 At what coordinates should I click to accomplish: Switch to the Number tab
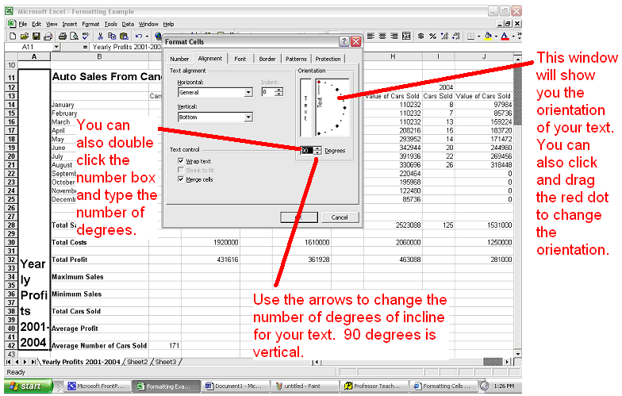point(179,59)
